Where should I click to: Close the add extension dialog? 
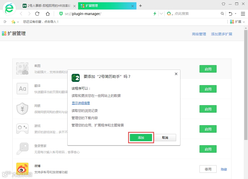pyautogui.click(x=176, y=74)
